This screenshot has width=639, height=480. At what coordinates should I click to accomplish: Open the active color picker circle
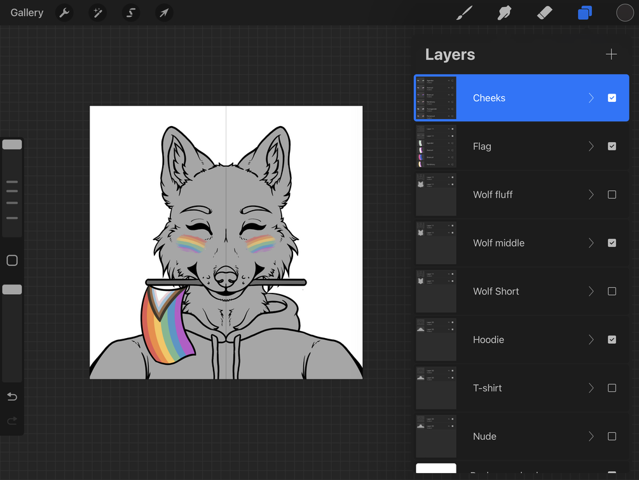(x=625, y=13)
